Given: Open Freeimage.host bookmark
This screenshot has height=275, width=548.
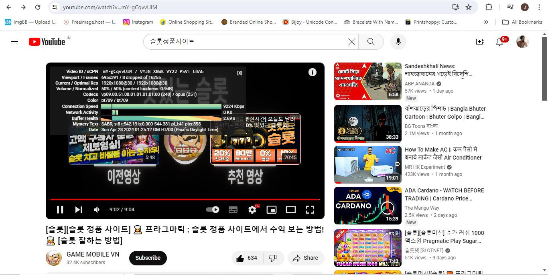Looking at the screenshot, I should 90,22.
